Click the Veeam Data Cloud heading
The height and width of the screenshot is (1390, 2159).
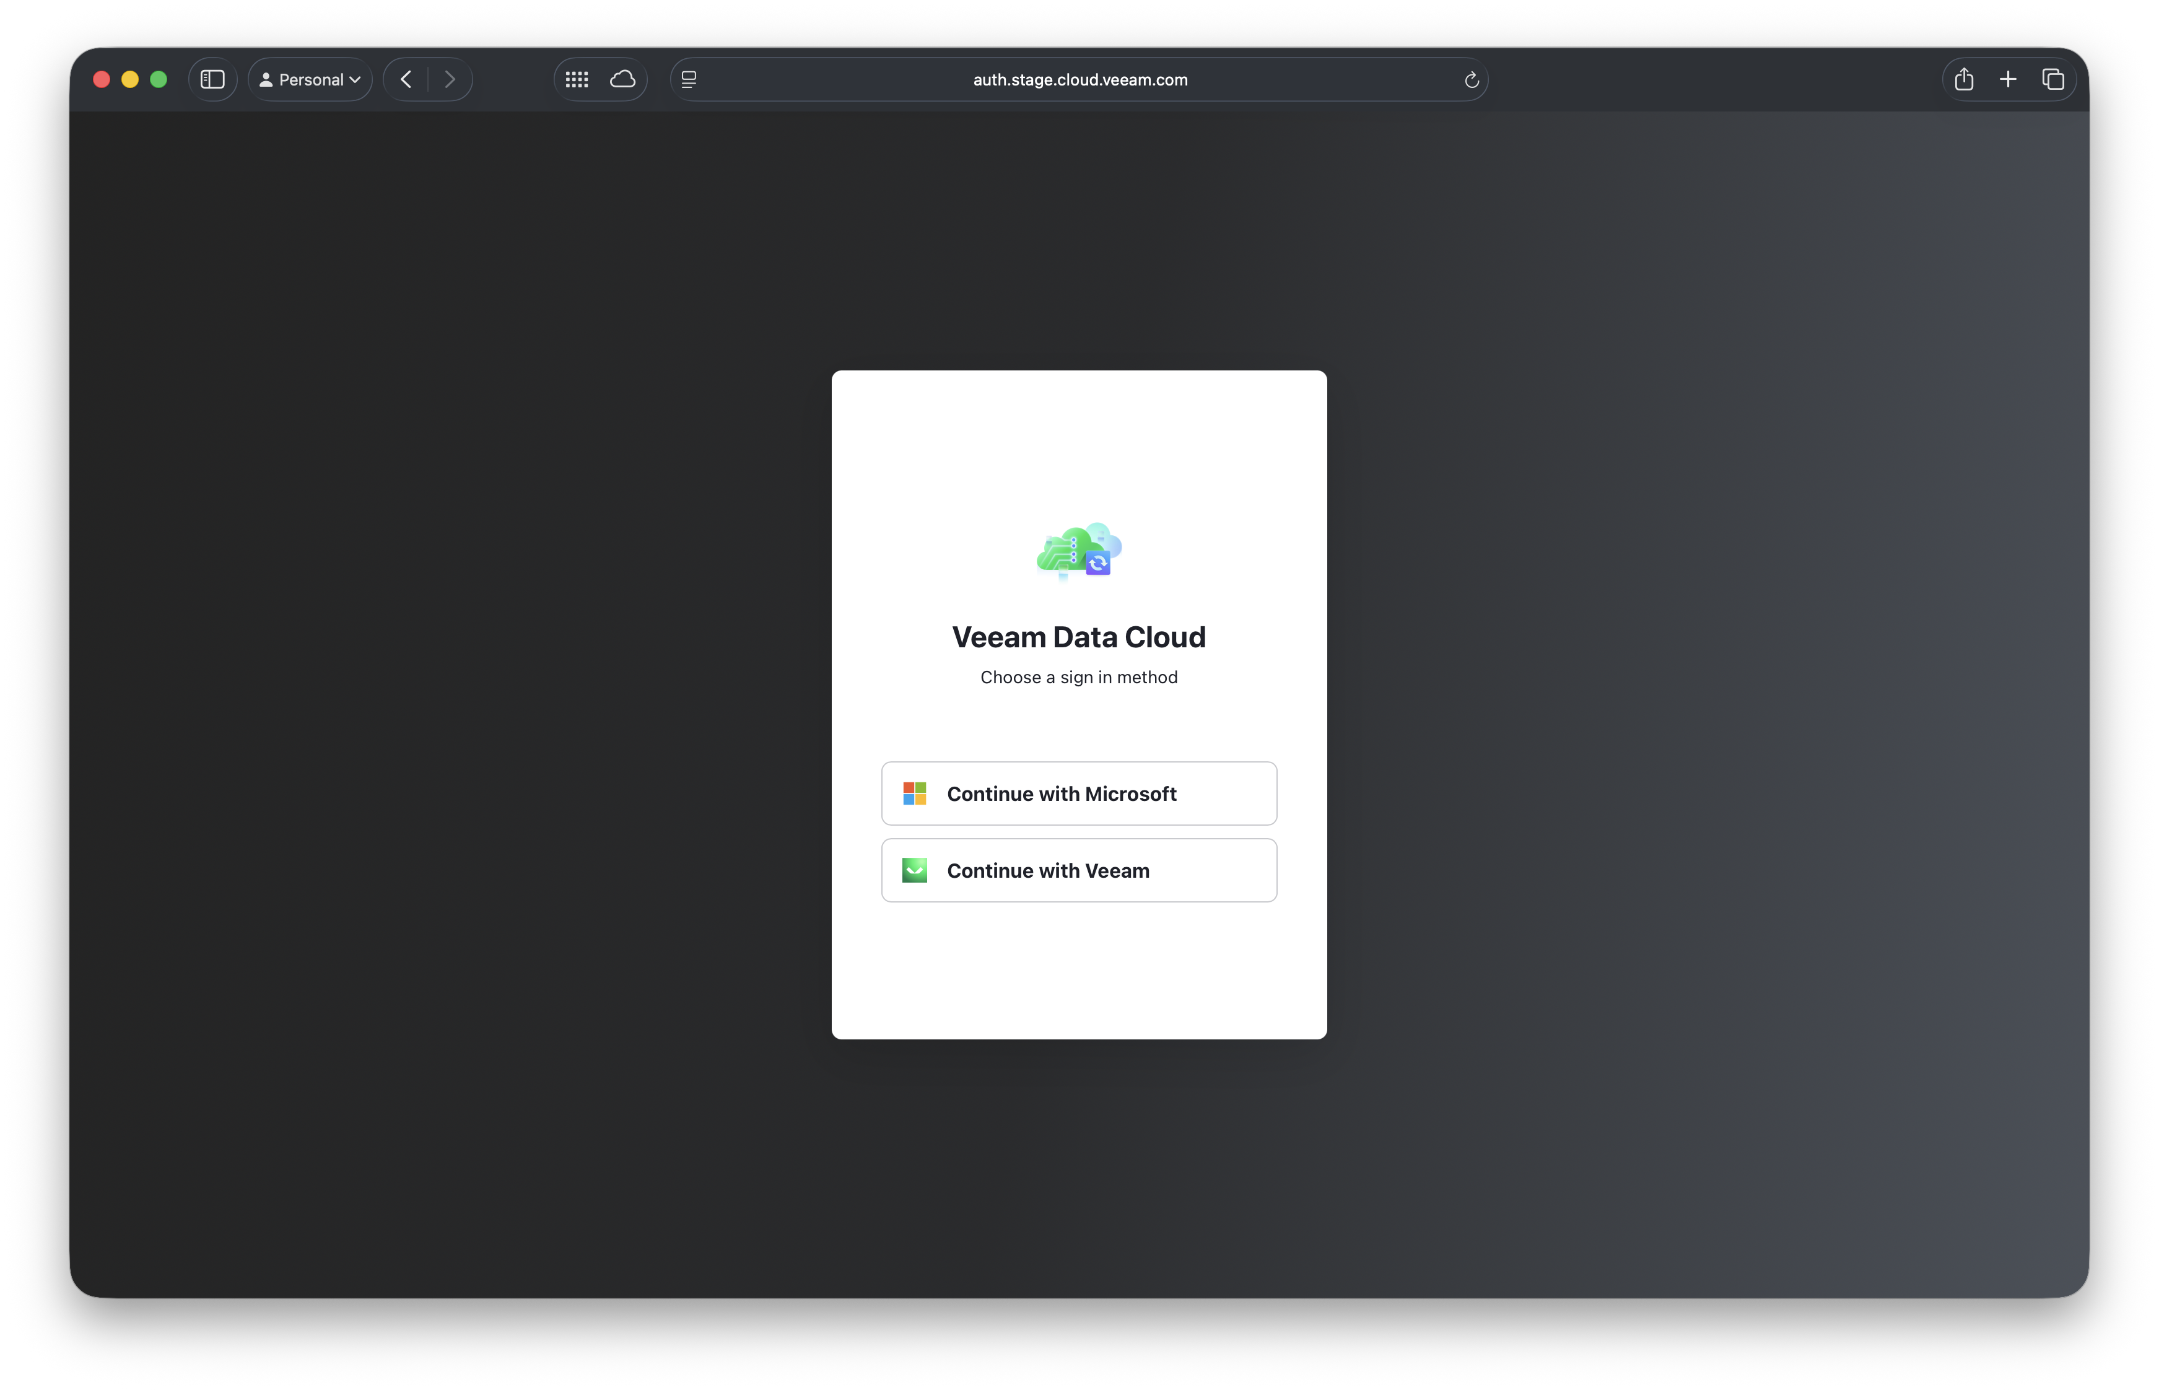click(x=1078, y=637)
